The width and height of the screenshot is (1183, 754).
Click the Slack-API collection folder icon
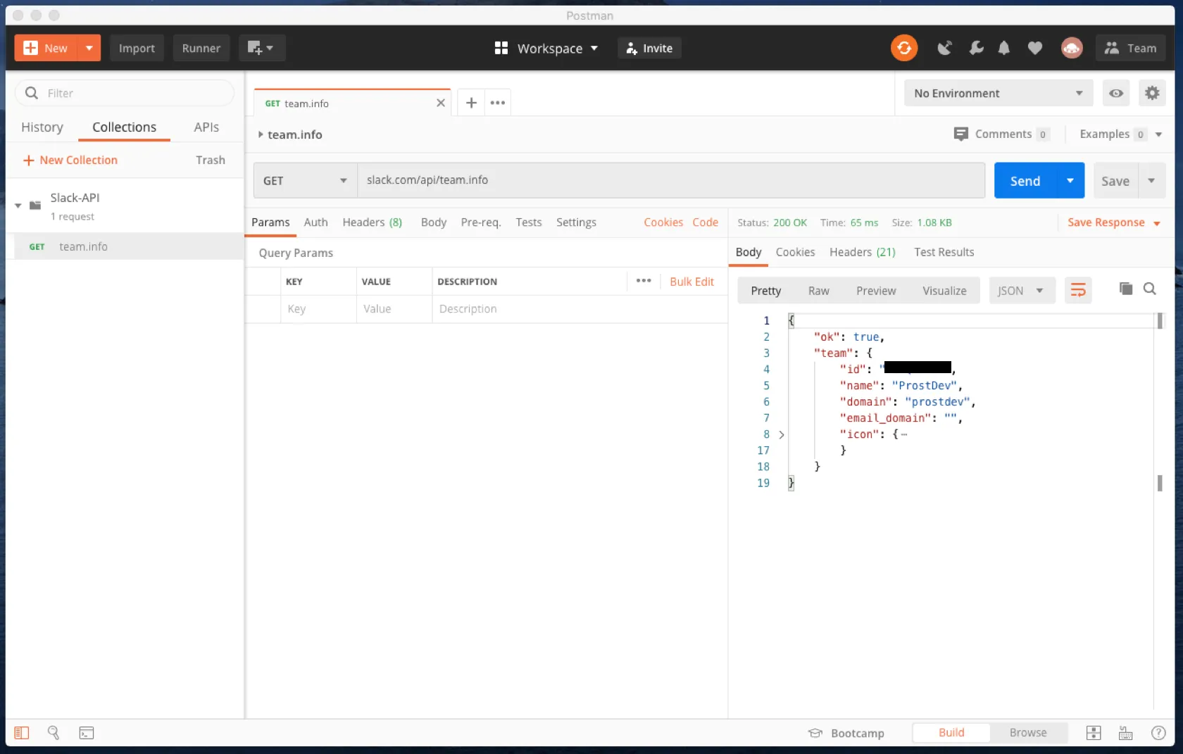click(x=35, y=206)
